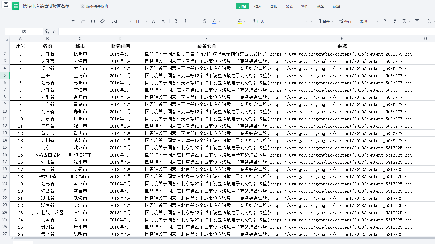Open the 协作 tab
The width and height of the screenshot is (435, 244).
[305, 6]
